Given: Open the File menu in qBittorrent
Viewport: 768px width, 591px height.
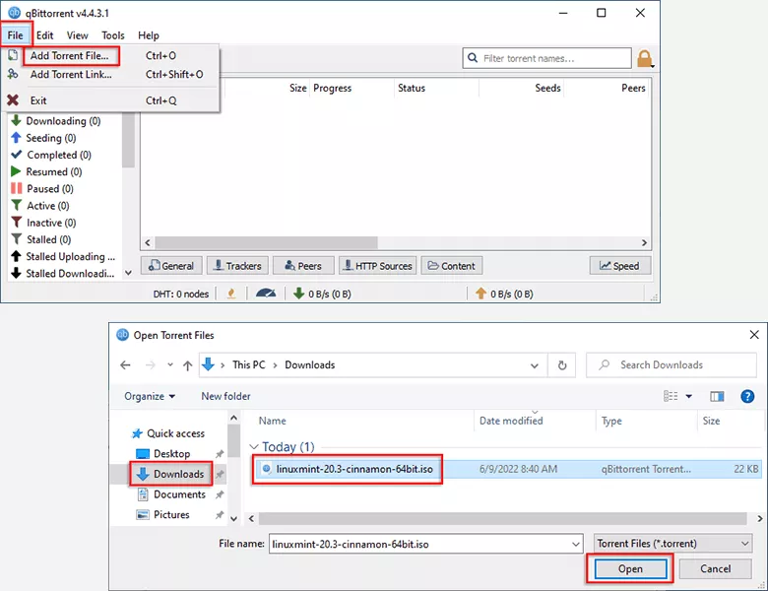Looking at the screenshot, I should [x=15, y=35].
